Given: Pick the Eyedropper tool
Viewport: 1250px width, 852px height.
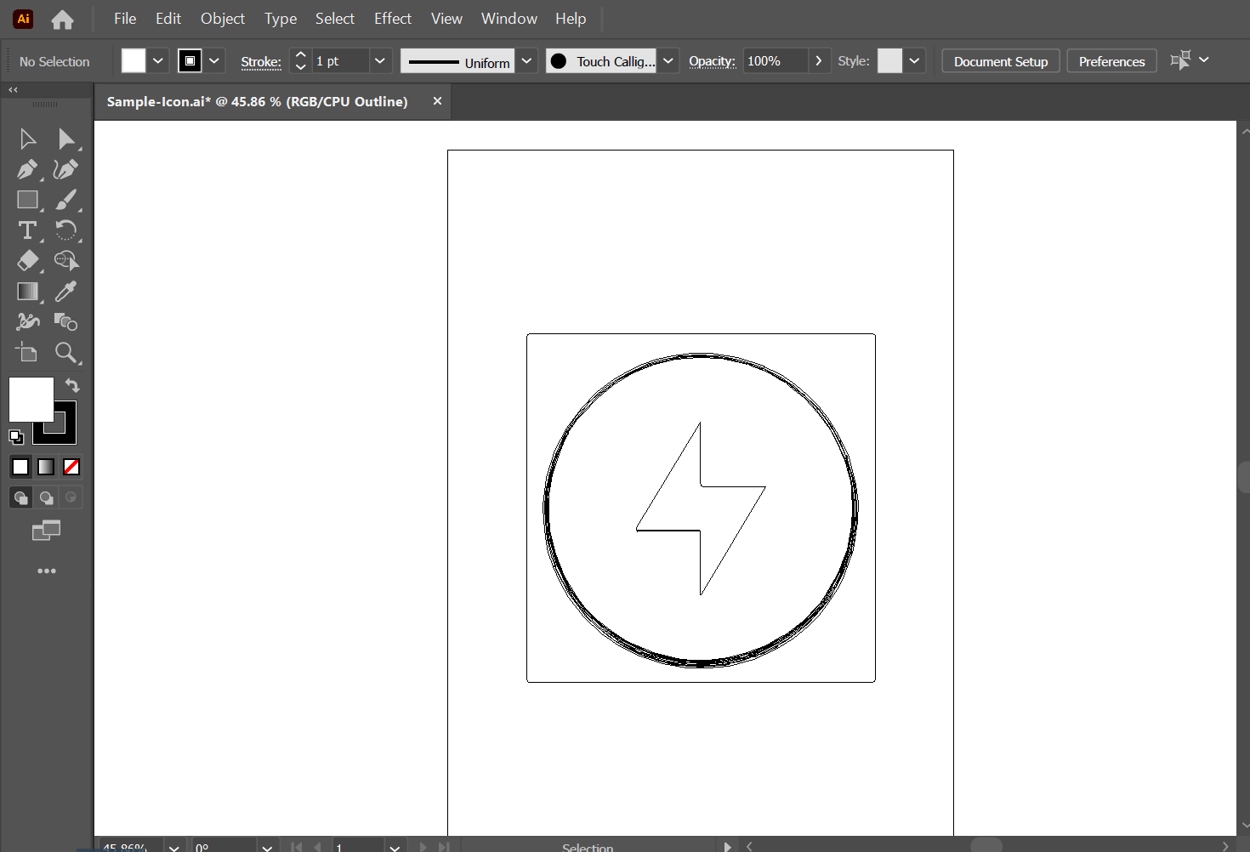Looking at the screenshot, I should pyautogui.click(x=65, y=292).
